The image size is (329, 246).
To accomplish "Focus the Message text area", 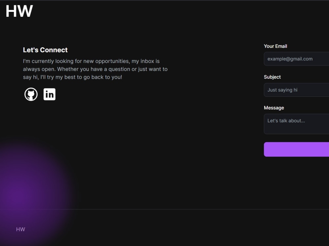I will [x=296, y=124].
